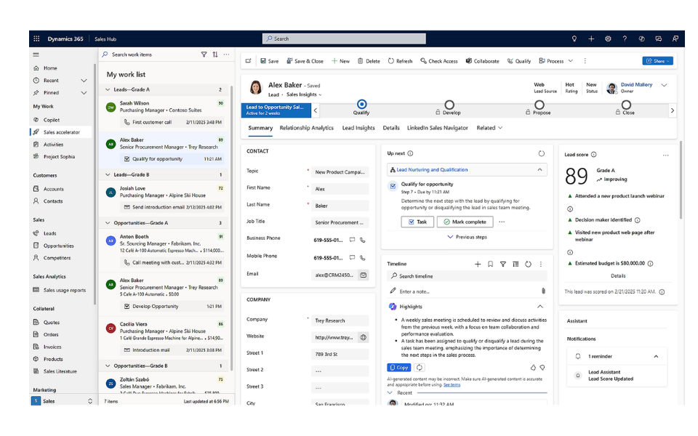Toggle the hamburger navigation menu
This screenshot has height=436, width=698.
pyautogui.click(x=36, y=54)
